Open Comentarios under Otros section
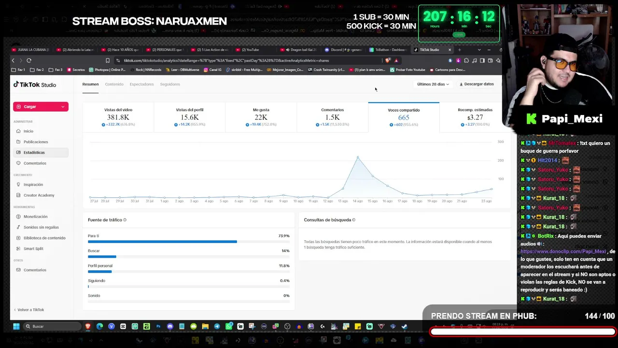This screenshot has width=618, height=348. (35, 270)
